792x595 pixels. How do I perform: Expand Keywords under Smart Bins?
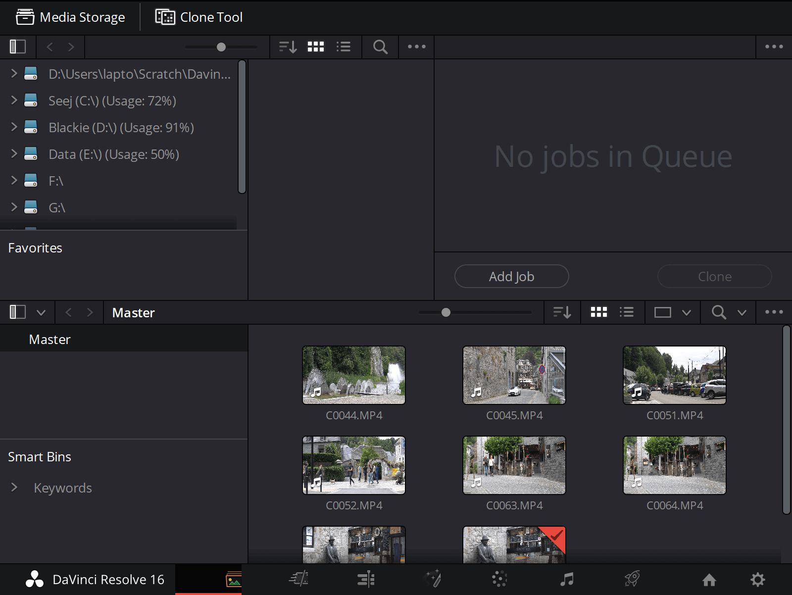click(x=13, y=488)
